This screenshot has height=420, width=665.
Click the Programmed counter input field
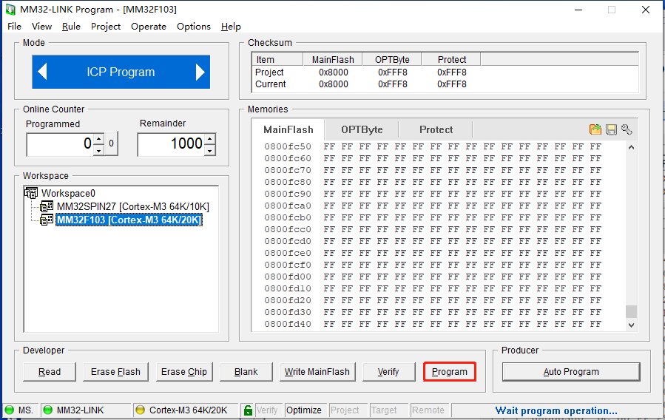click(x=60, y=144)
